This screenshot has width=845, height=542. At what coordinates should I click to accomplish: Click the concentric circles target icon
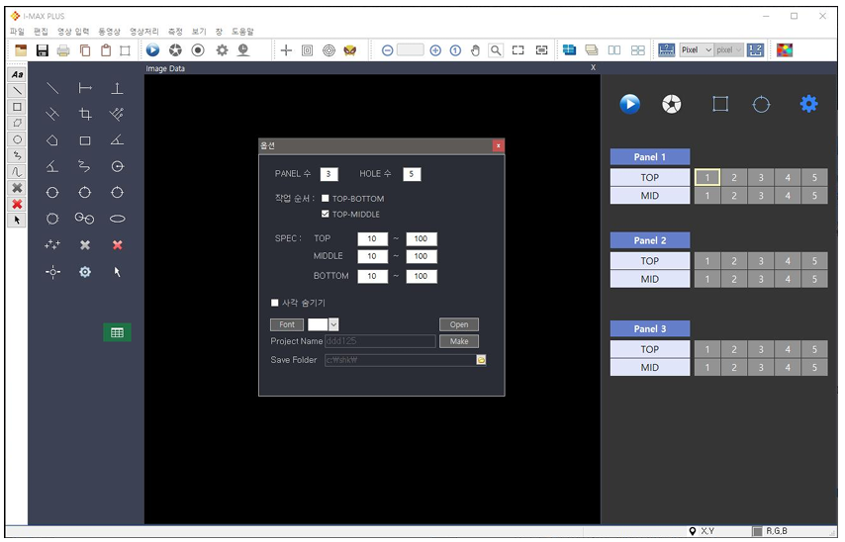click(329, 50)
